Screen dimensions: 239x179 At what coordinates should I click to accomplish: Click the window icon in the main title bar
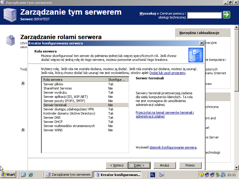pos(3,3)
